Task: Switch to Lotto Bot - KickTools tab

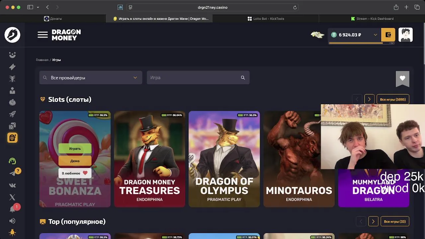Action: (x=266, y=19)
